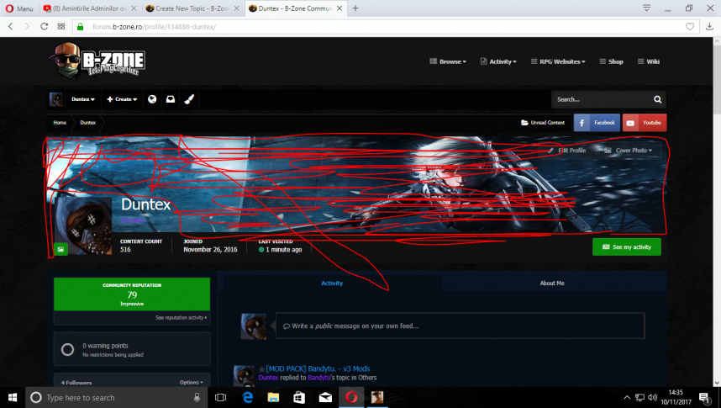Open Opera Menu button
Viewport: 721px width, 408px height.
click(18, 8)
